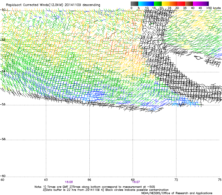
Task: Click the 69 longitude axis label
Action: tap(133, 180)
